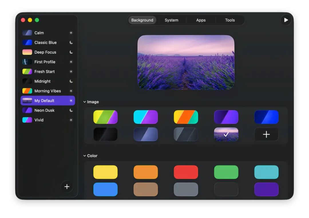Toggle dark mode for Classic Blue profile
Screen dimensions: 309x218
71,42
